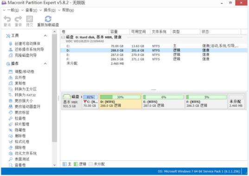This screenshot has height=176, width=249.
Task: Sort by the 容量 column header
Action: pos(119,32)
